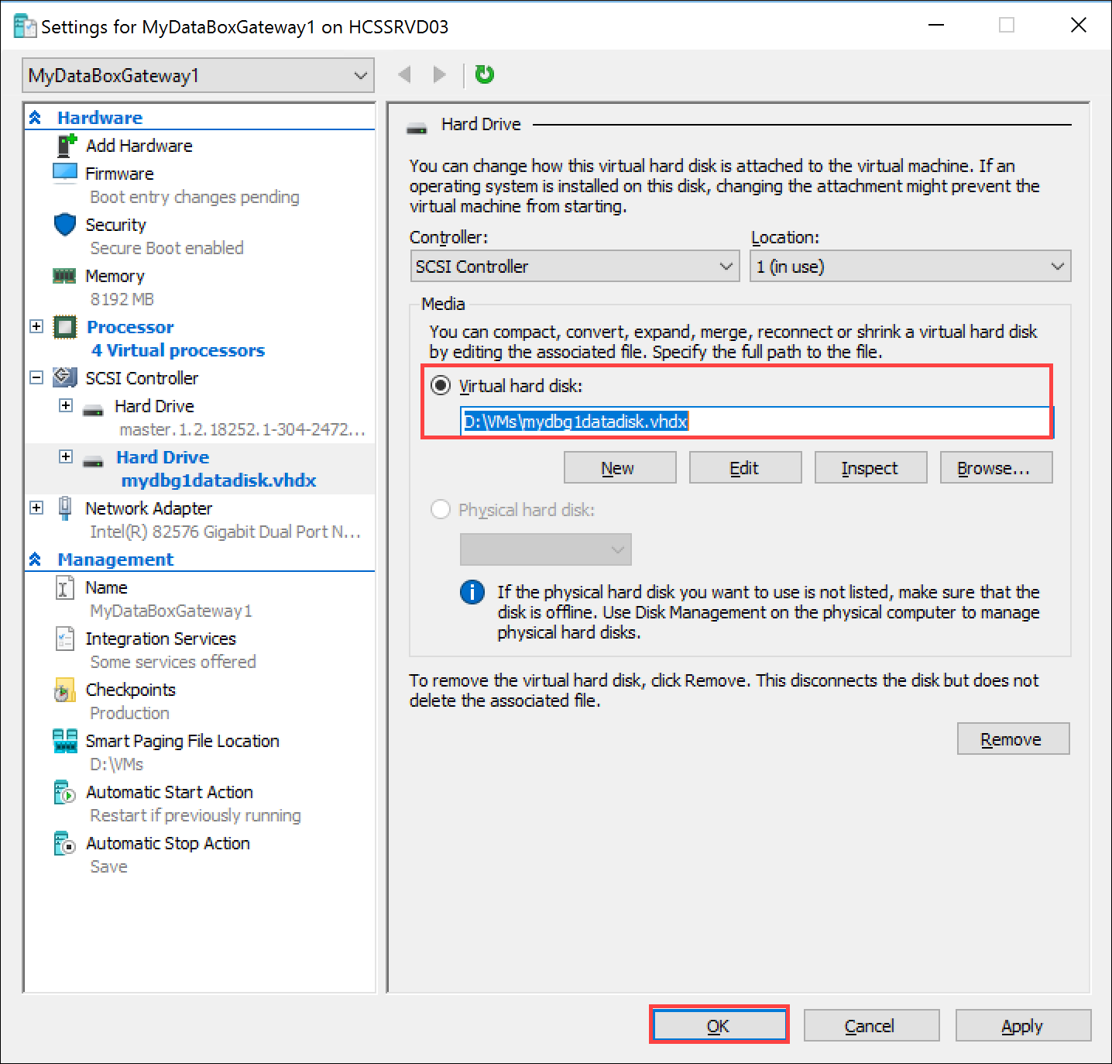Expand the master Hard Drive node

66,405
